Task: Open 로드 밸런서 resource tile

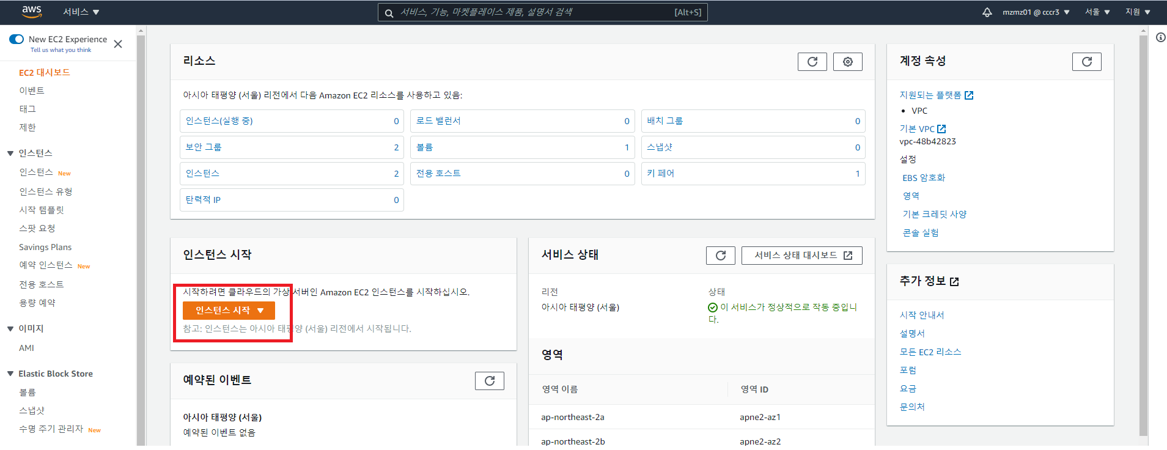Action: click(x=522, y=121)
